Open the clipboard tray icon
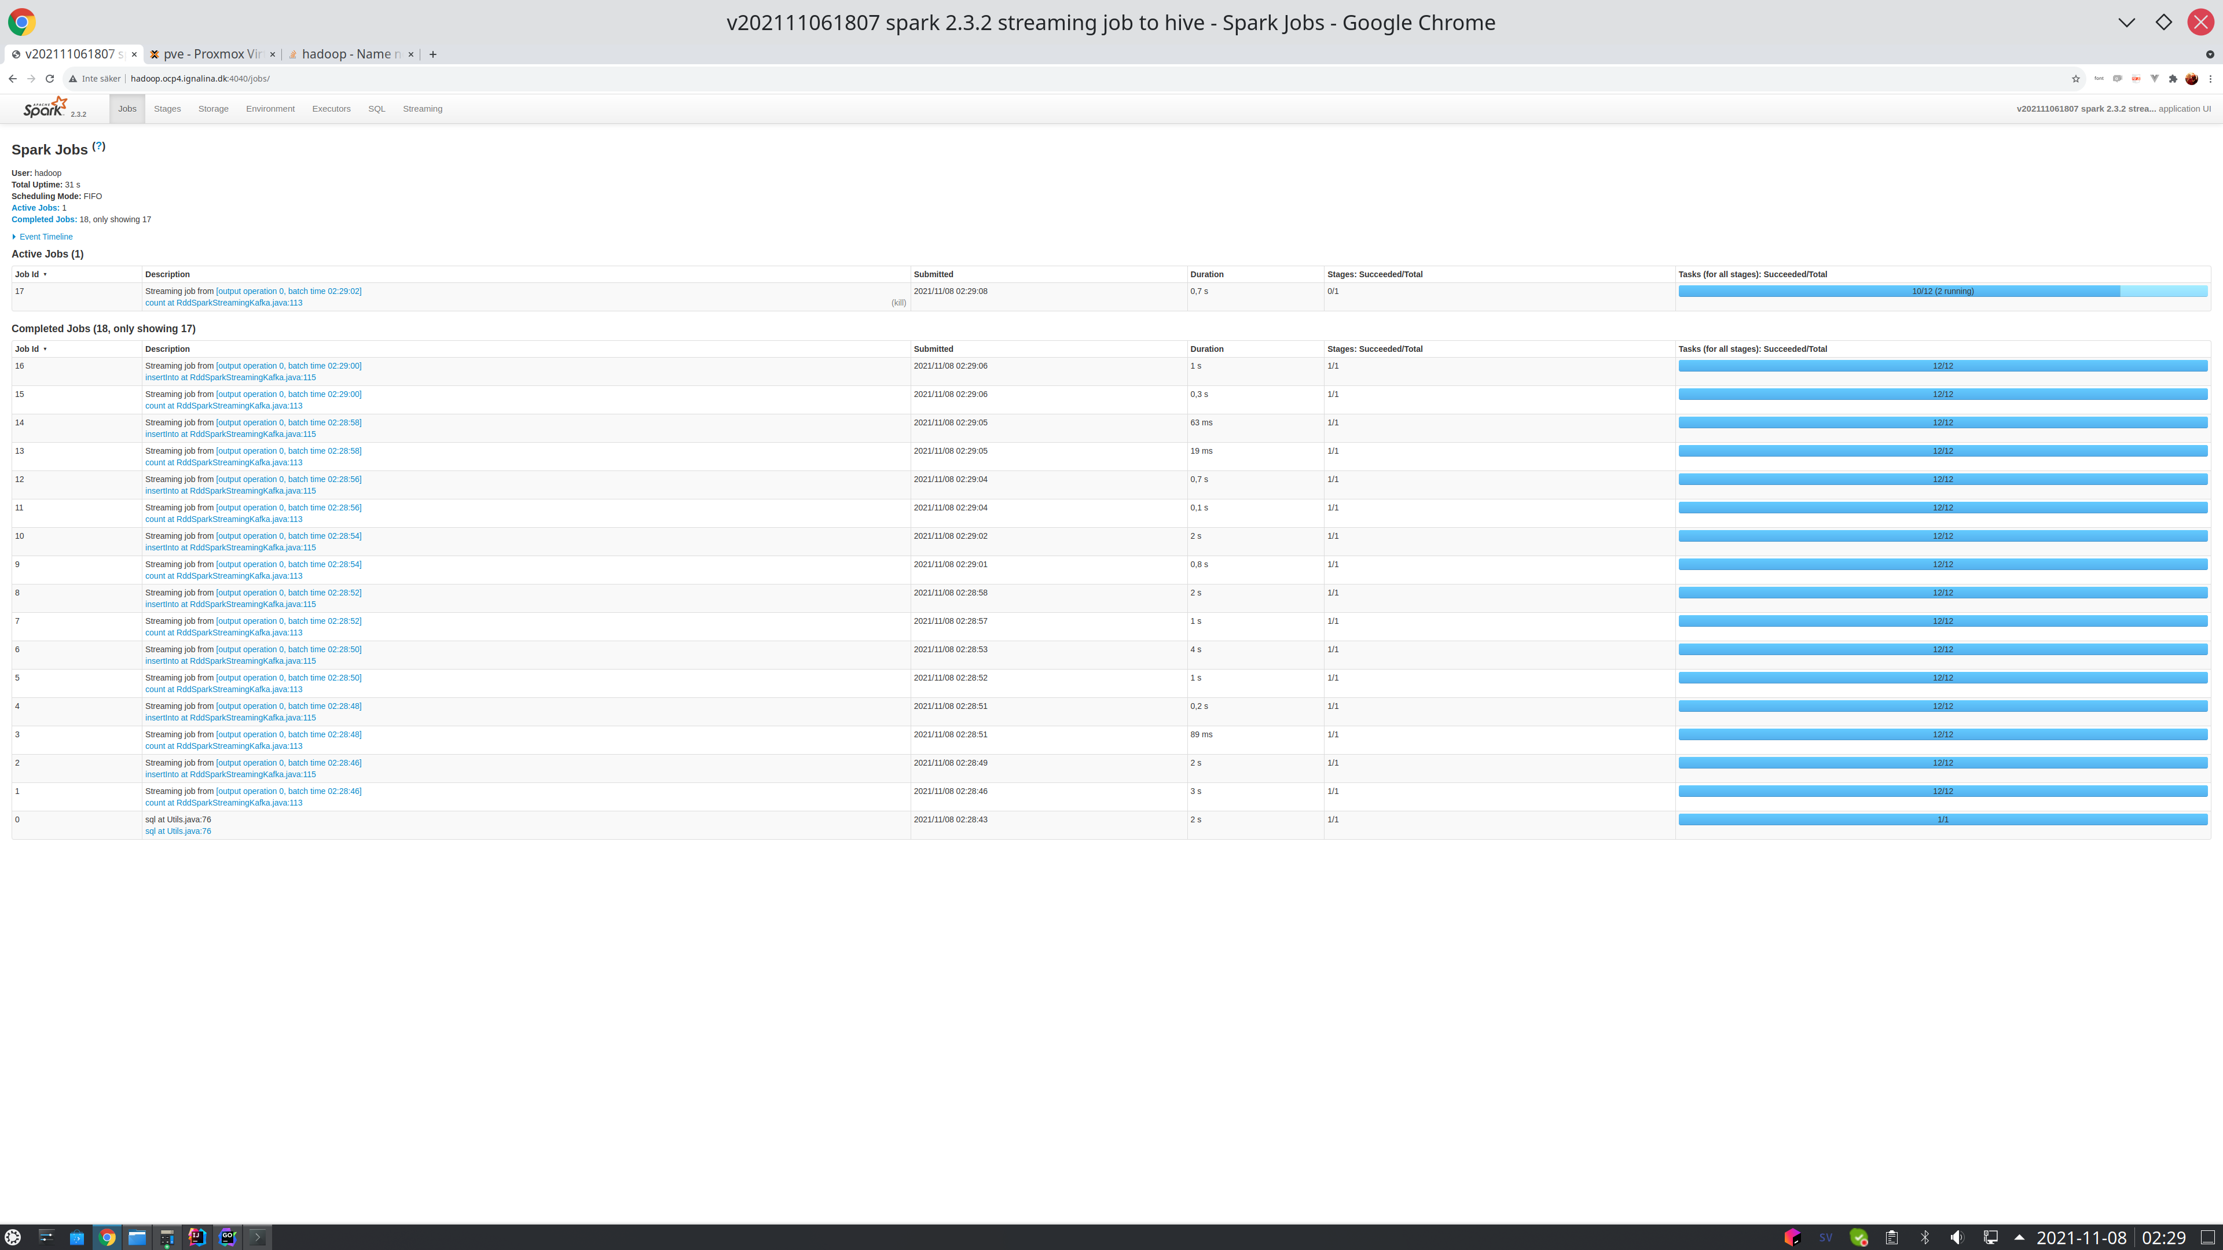 1892,1237
